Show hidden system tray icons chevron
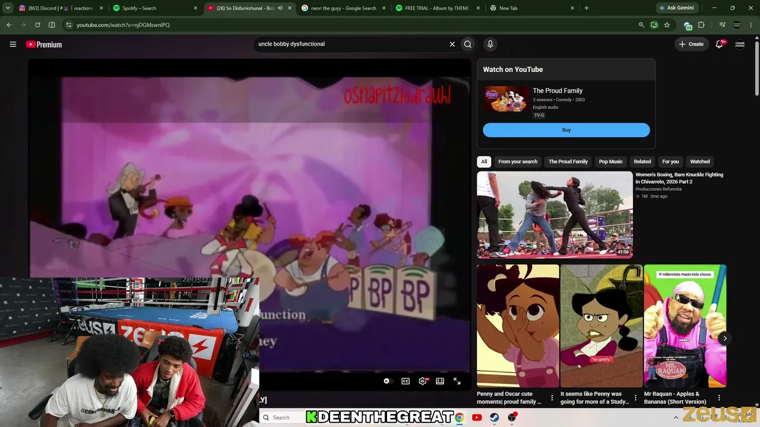This screenshot has width=760, height=427. (x=676, y=418)
